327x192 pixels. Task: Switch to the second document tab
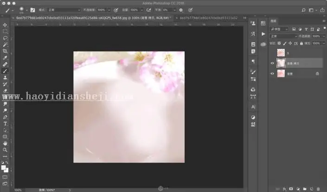pos(209,18)
